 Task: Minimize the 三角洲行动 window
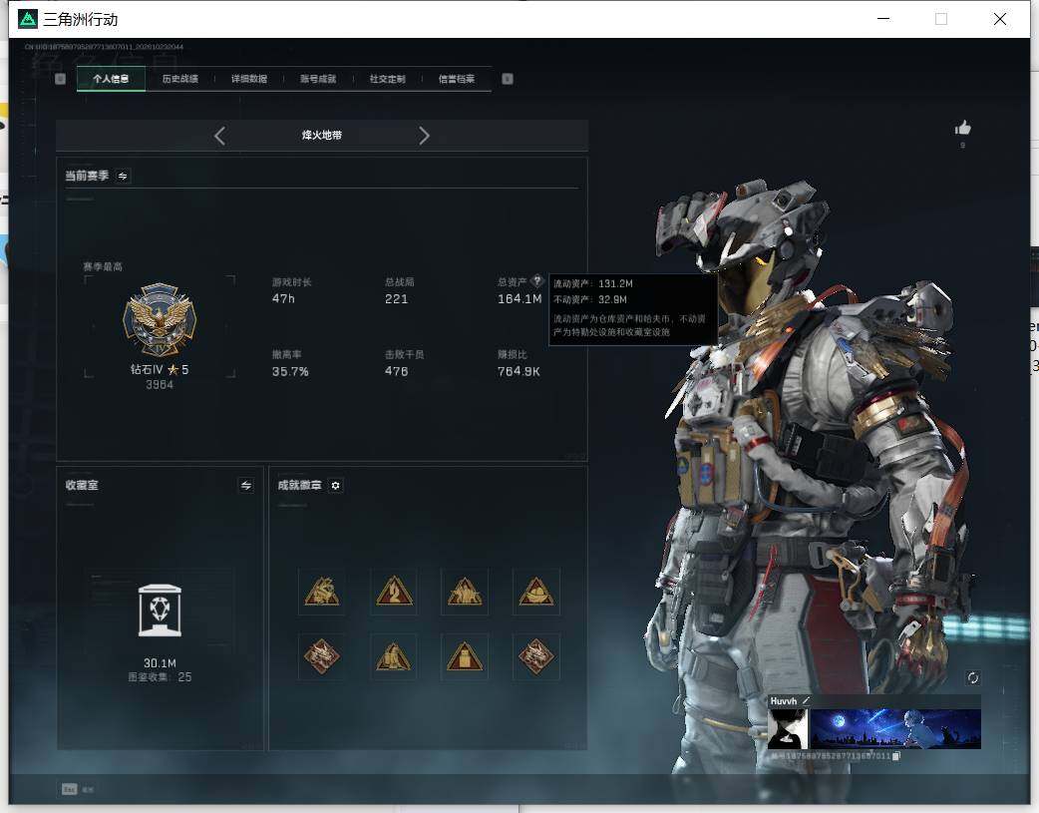pos(883,19)
